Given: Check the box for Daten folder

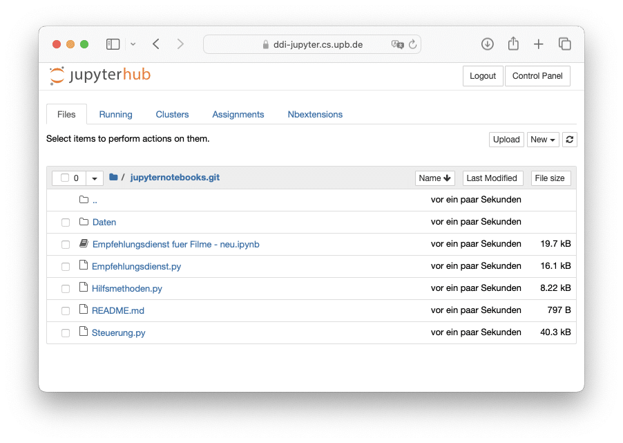Looking at the screenshot, I should (x=66, y=223).
